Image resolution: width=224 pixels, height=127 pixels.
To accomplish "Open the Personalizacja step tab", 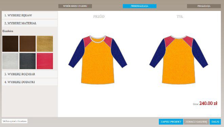I will (x=139, y=6).
